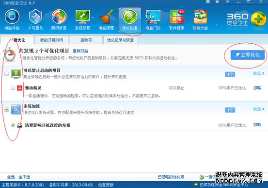Click the 主程序版本：8.7.0.2001 status text
Image resolution: width=268 pixels, height=188 pixels.
tap(23, 185)
